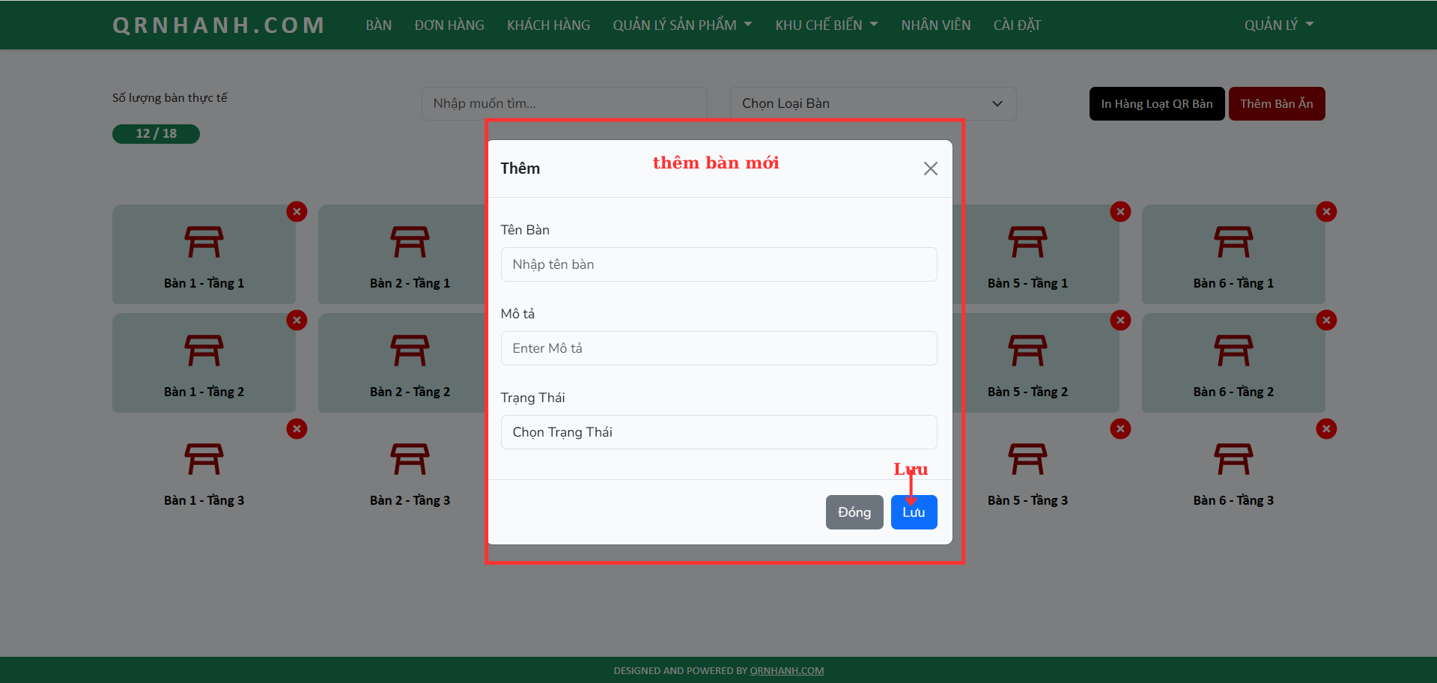Delete Bàn 1 - Tầng 1 with red X
Viewport: 1437px width, 683px height.
coord(297,212)
